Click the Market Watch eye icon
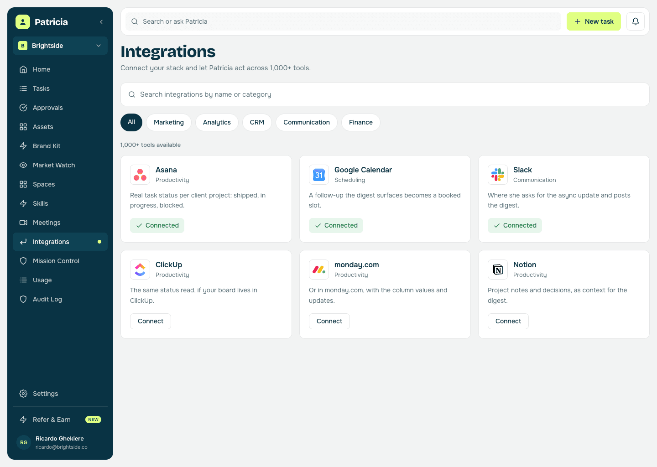657x467 pixels. pyautogui.click(x=23, y=165)
